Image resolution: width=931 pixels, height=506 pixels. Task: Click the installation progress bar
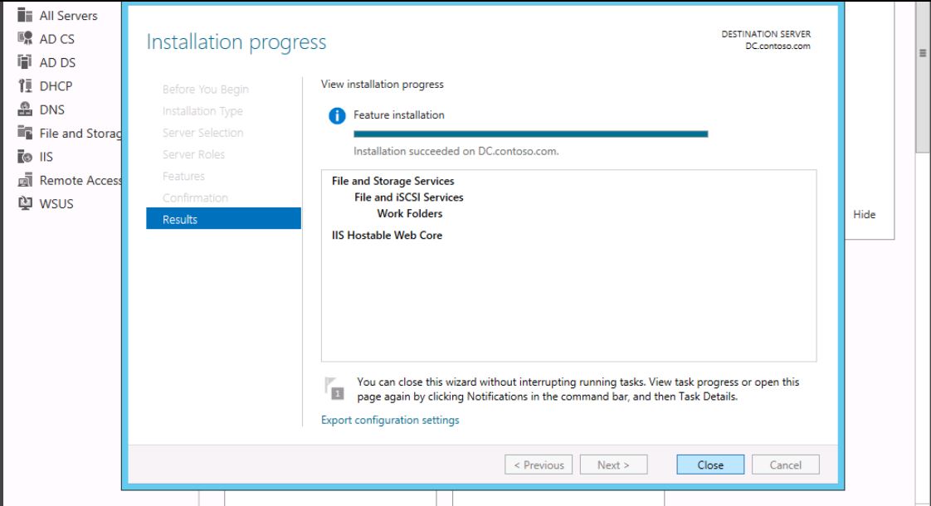click(x=530, y=134)
